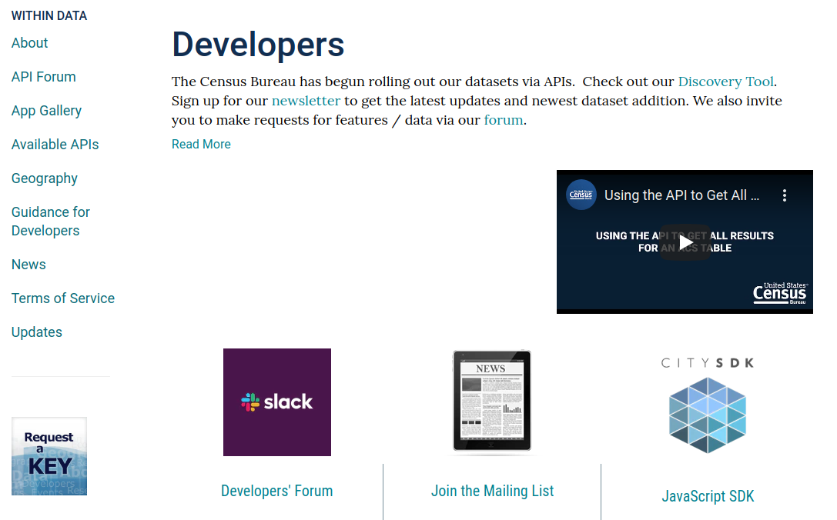Play the ACS table API video

(x=685, y=242)
